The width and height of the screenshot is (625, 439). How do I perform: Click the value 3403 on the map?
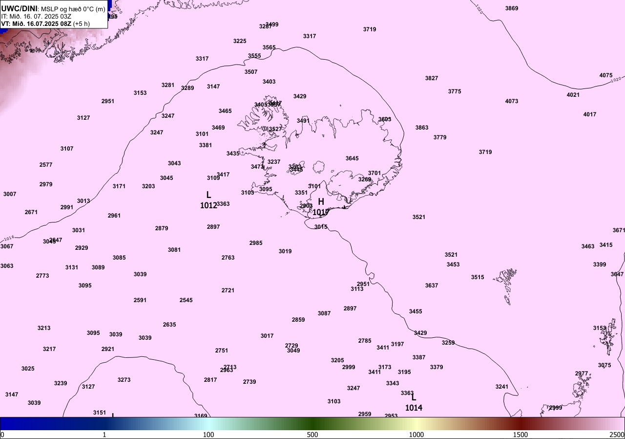coord(269,82)
